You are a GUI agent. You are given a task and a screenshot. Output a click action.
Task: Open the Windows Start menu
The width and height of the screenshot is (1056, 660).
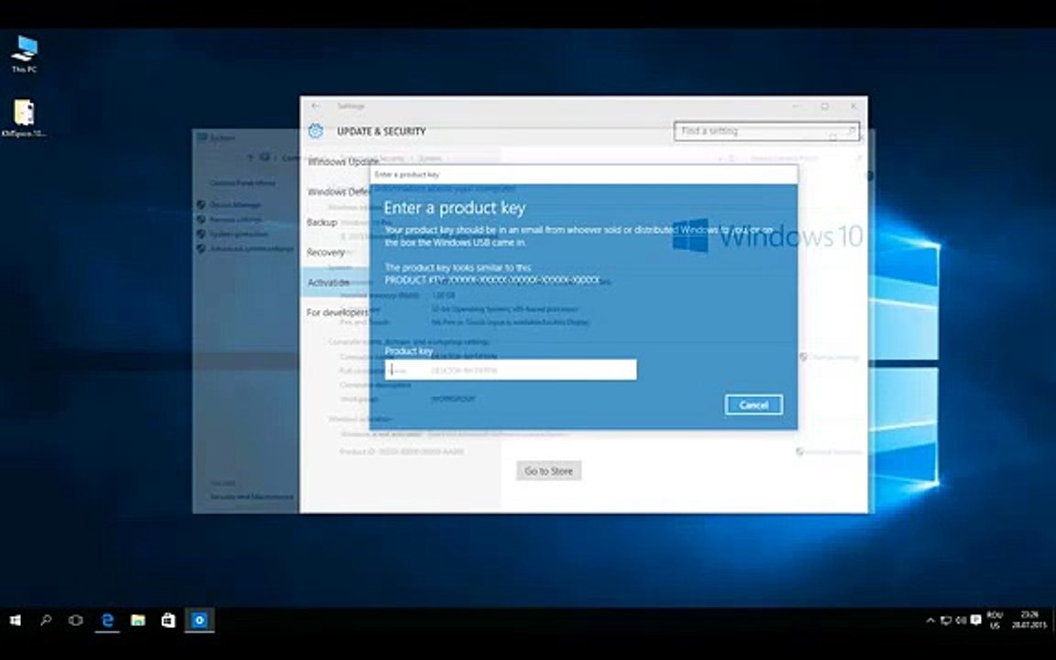(x=15, y=621)
